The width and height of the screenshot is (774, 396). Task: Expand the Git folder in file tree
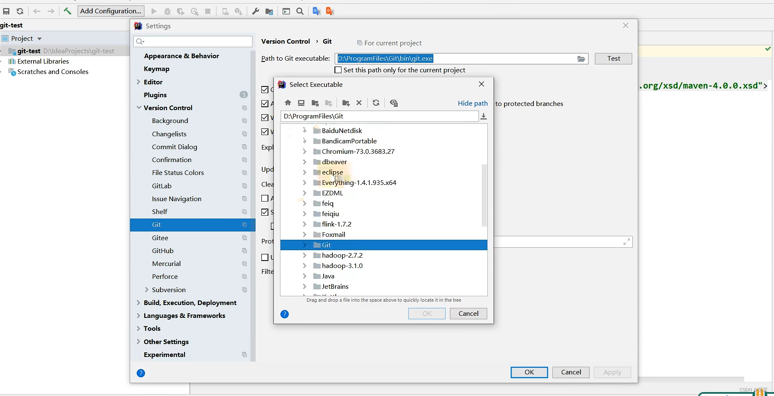[305, 245]
